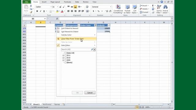Apply Comma Style format
The image size is (196, 110).
(x=102, y=11)
